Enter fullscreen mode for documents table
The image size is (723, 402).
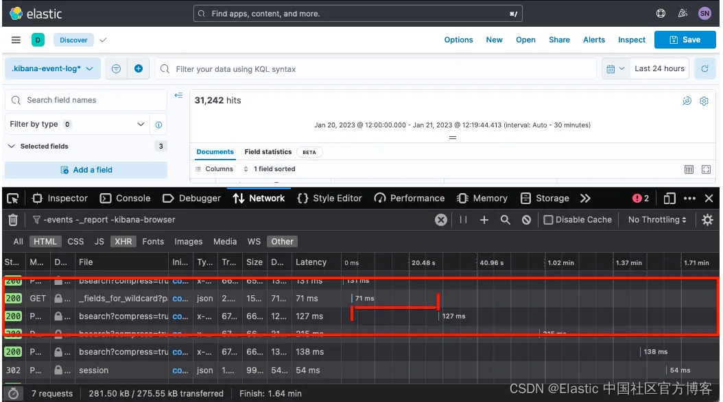pos(706,169)
